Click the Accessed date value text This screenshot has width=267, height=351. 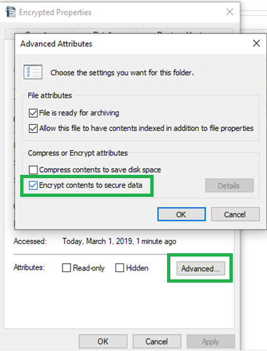[119, 241]
